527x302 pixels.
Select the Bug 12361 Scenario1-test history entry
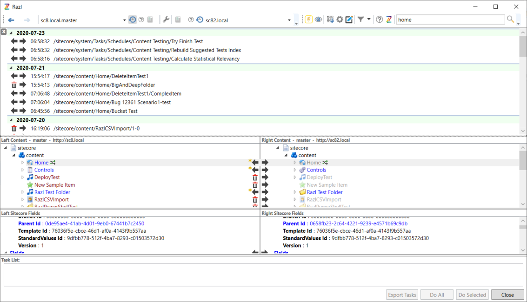coord(112,102)
